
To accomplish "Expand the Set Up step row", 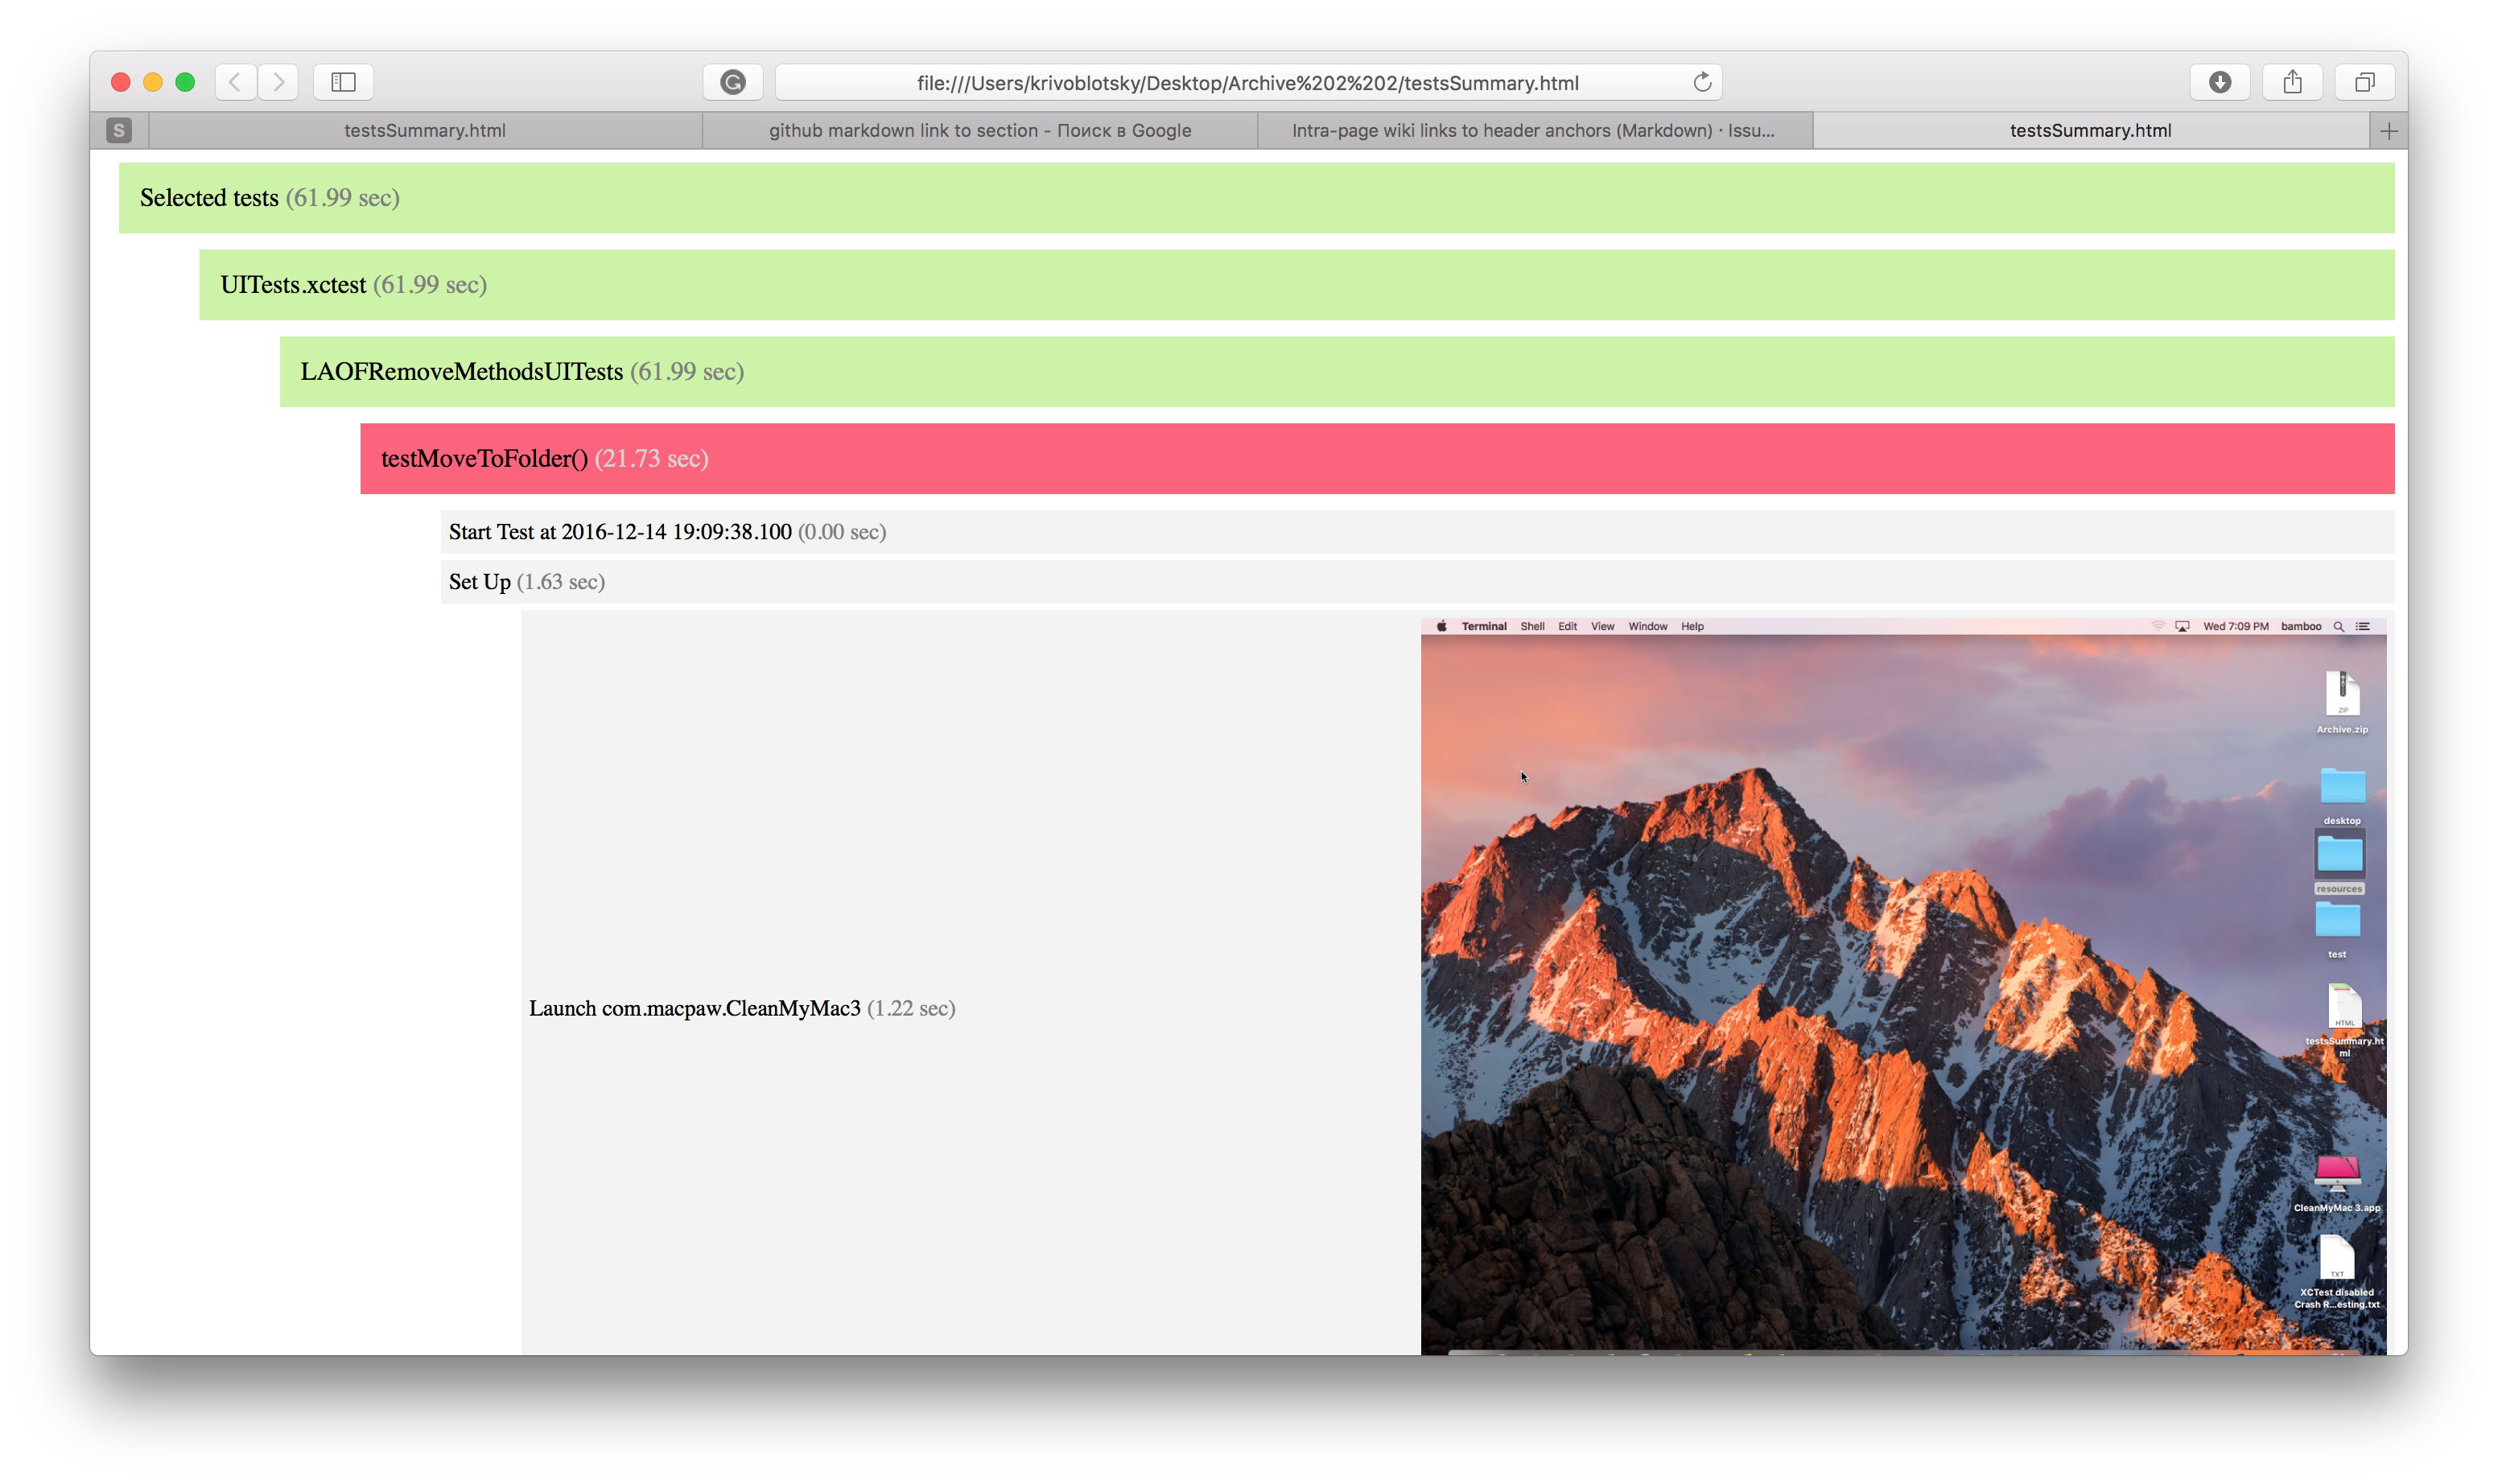I will pos(1417,582).
